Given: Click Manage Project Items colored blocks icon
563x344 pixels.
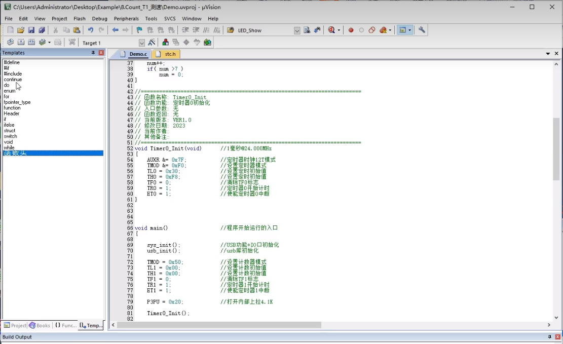Looking at the screenshot, I should pyautogui.click(x=166, y=43).
